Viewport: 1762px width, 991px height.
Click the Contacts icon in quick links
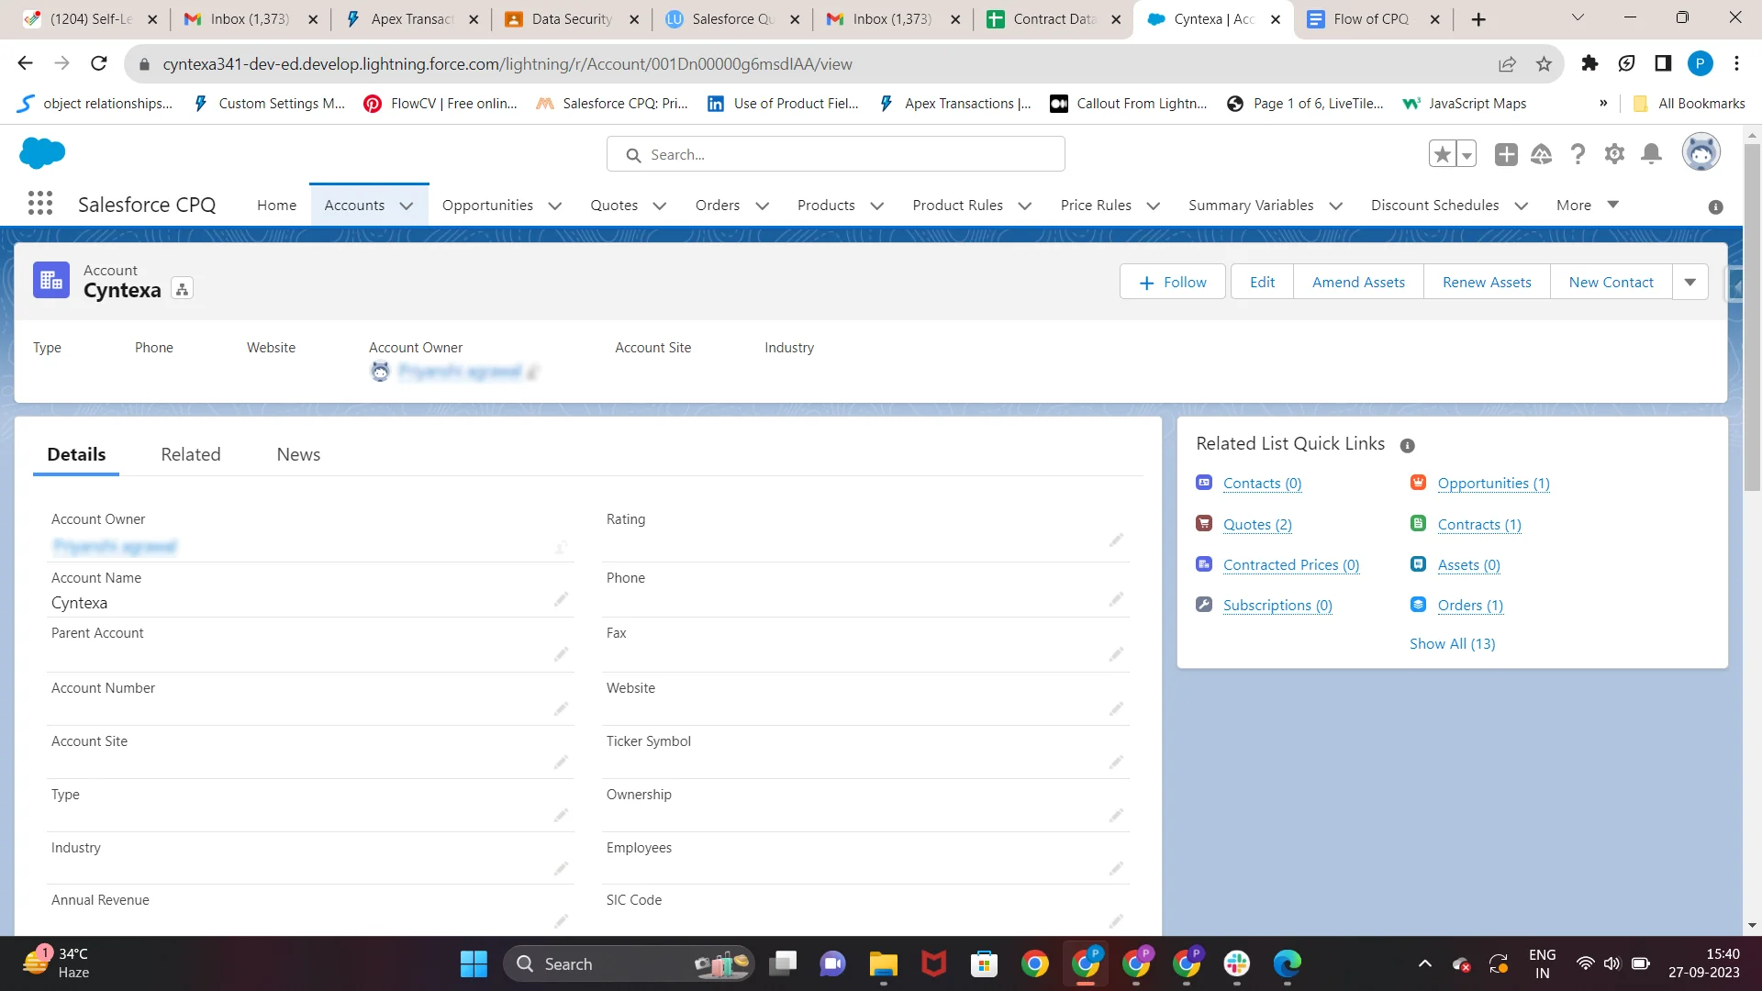1203,482
